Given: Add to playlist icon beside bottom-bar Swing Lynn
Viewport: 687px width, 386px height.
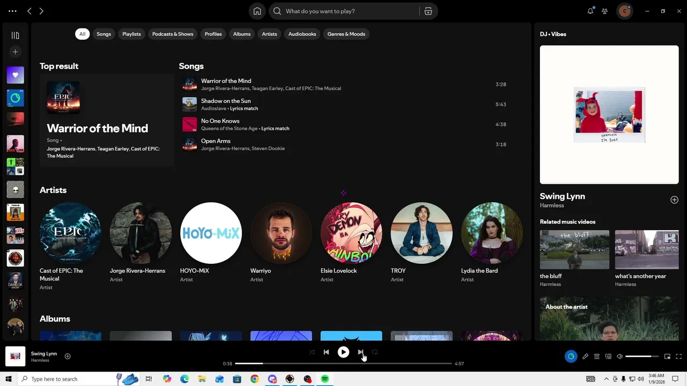Looking at the screenshot, I should pyautogui.click(x=68, y=356).
